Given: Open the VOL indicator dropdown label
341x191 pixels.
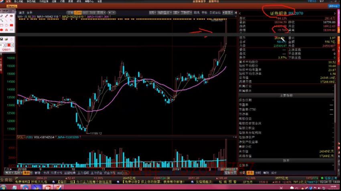Looking at the screenshot, I should pos(21,137).
